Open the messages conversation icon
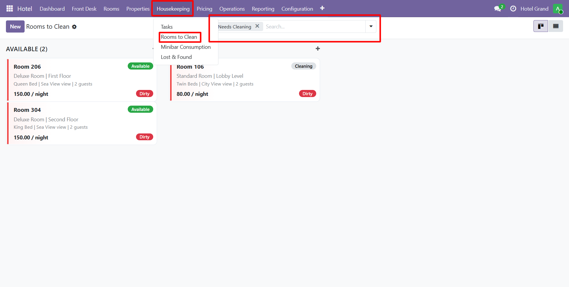This screenshot has width=569, height=287. 498,9
